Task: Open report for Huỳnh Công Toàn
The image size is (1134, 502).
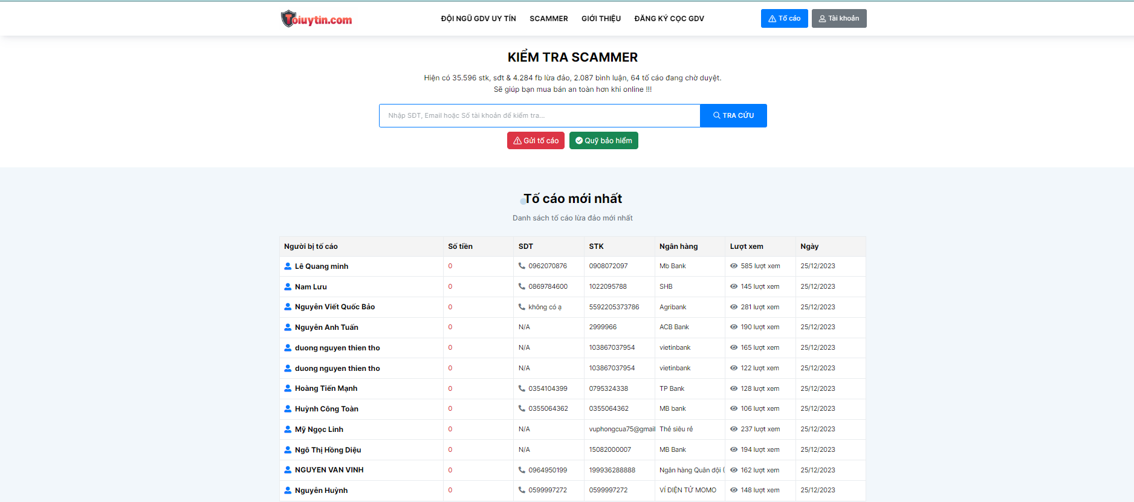Action: (326, 409)
